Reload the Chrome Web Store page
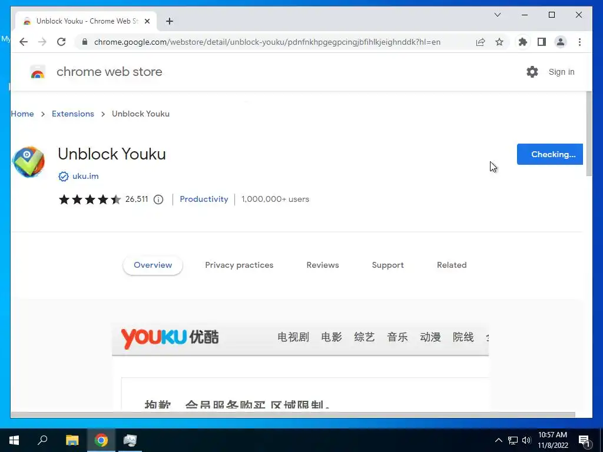 click(61, 42)
